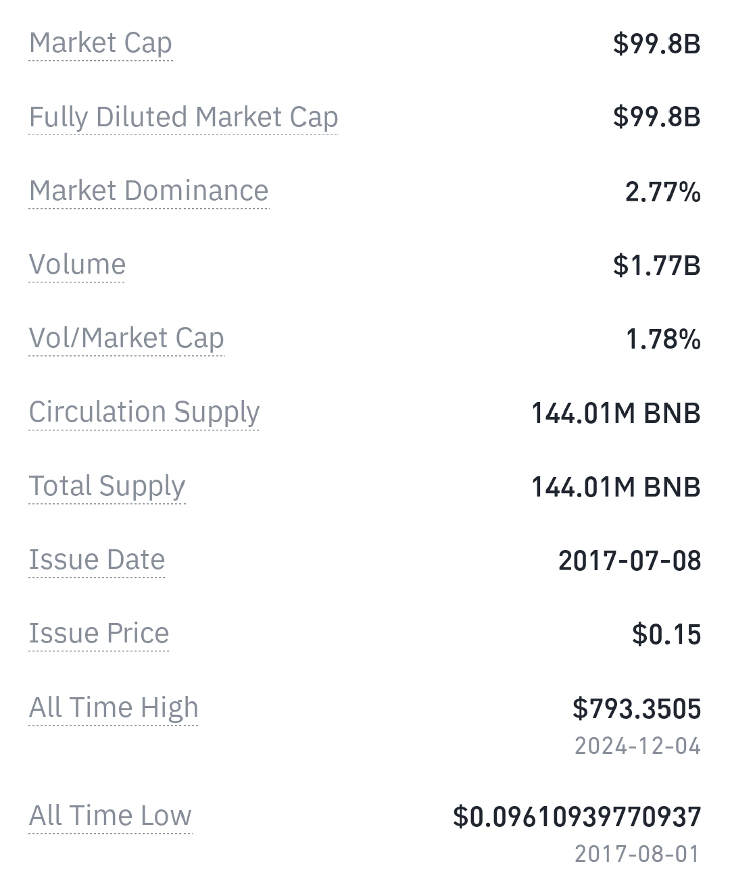730x883 pixels.
Task: Open the All Time High tooltip
Action: click(x=114, y=707)
